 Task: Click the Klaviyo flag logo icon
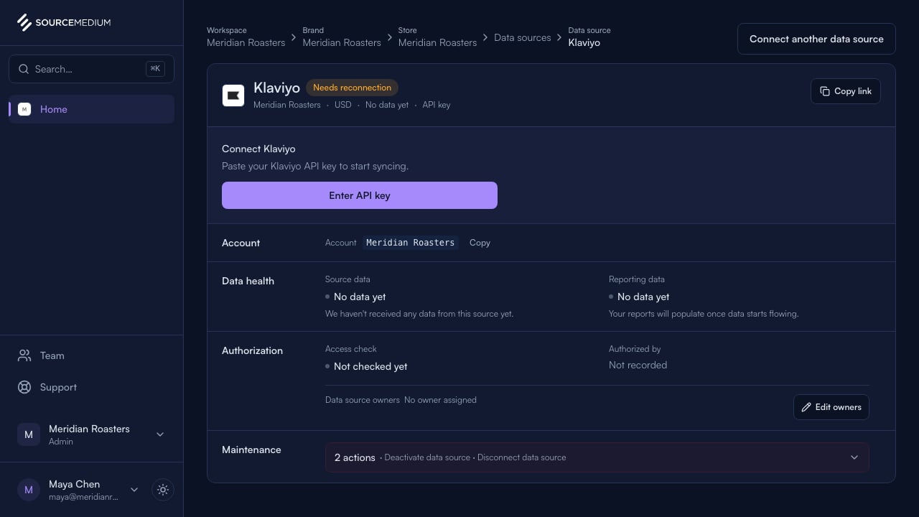point(233,96)
